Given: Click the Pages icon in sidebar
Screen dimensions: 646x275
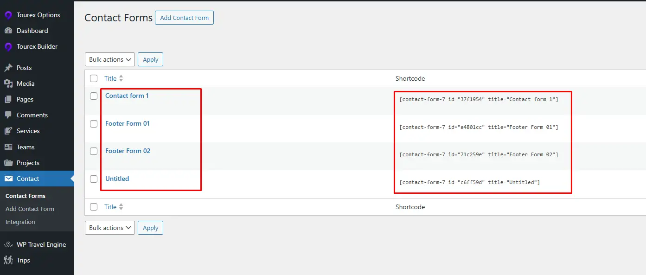Looking at the screenshot, I should click(8, 99).
